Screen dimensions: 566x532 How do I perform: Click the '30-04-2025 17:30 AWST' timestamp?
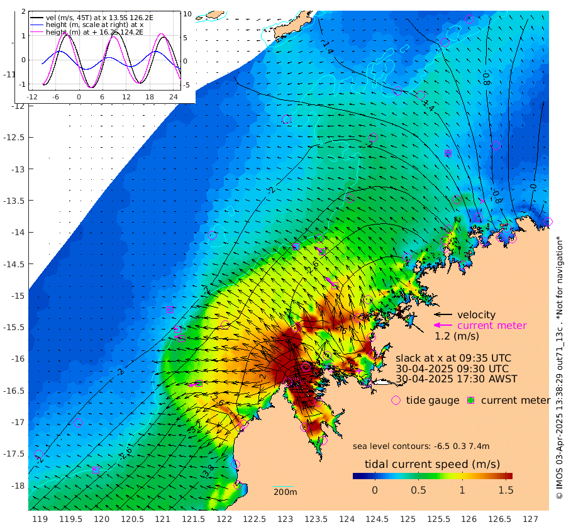click(457, 379)
